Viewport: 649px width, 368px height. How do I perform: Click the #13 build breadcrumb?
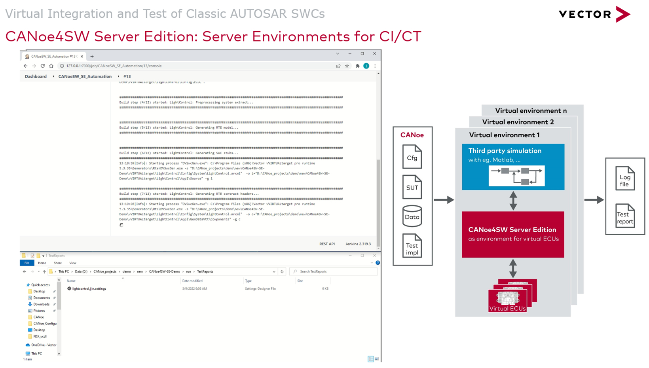127,76
